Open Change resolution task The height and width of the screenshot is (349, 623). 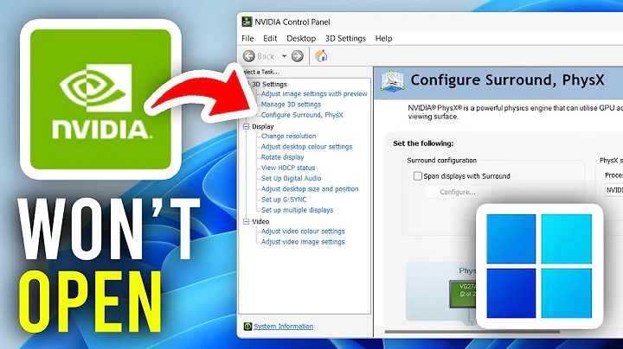288,136
